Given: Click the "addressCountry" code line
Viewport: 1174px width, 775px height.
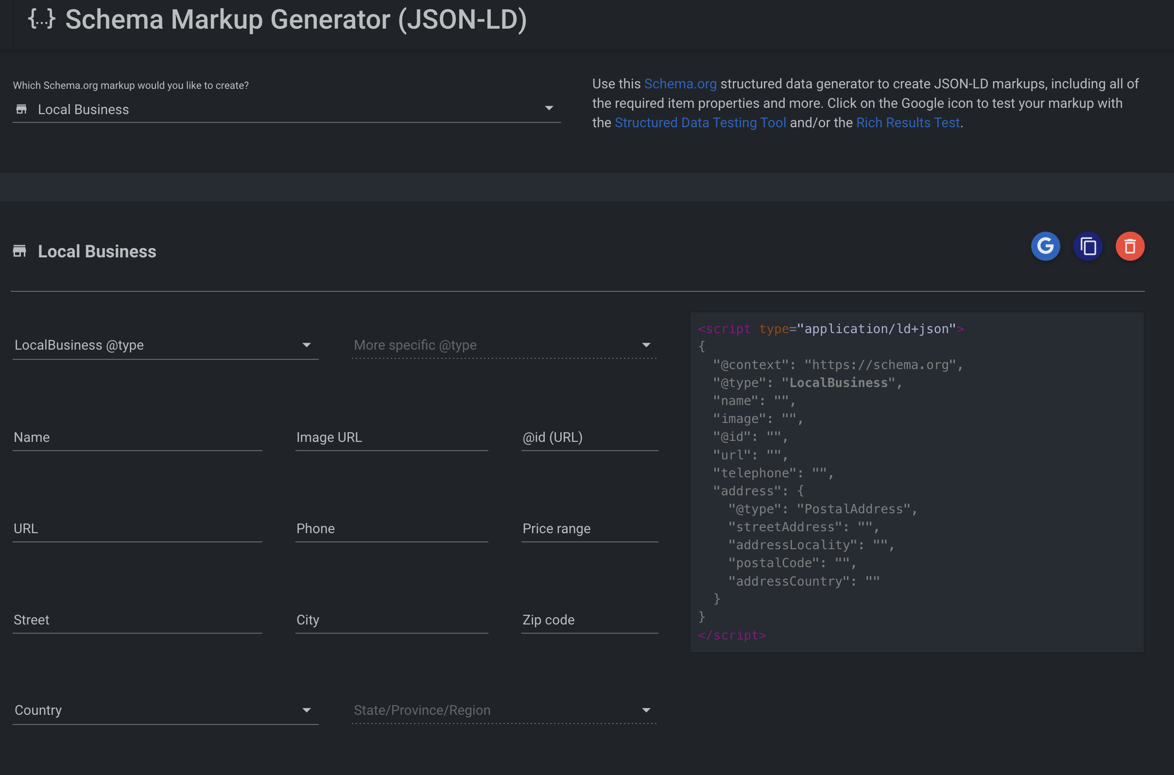Looking at the screenshot, I should click(x=804, y=581).
